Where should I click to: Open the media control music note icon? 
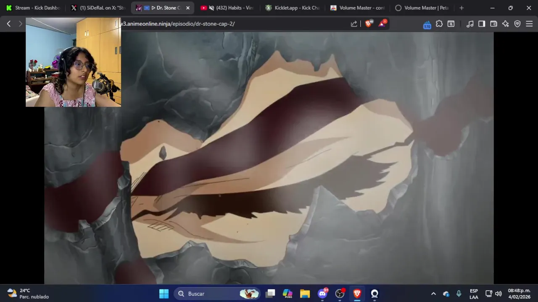click(x=470, y=24)
